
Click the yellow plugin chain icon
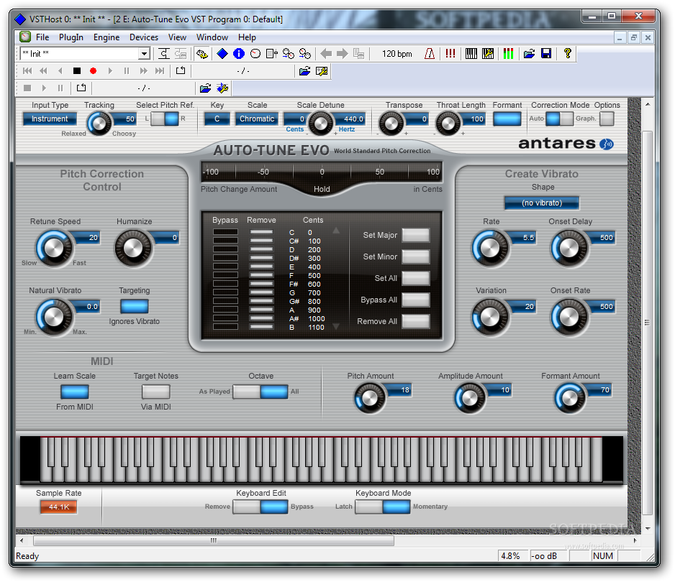pos(201,54)
